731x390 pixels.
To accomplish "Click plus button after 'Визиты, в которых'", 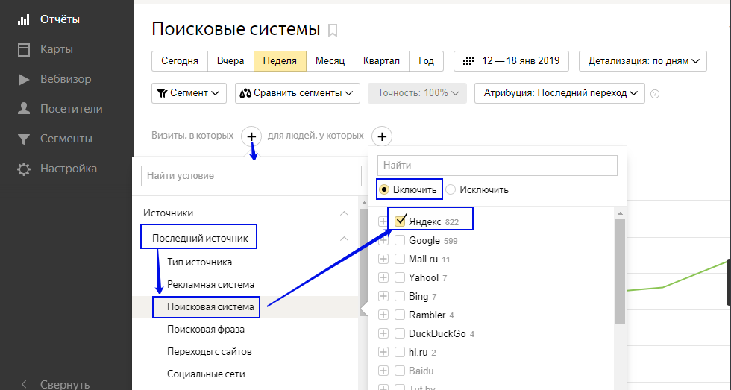I will pos(252,136).
